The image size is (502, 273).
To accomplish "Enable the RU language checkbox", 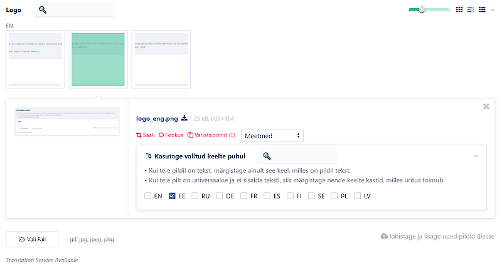I will coord(196,196).
